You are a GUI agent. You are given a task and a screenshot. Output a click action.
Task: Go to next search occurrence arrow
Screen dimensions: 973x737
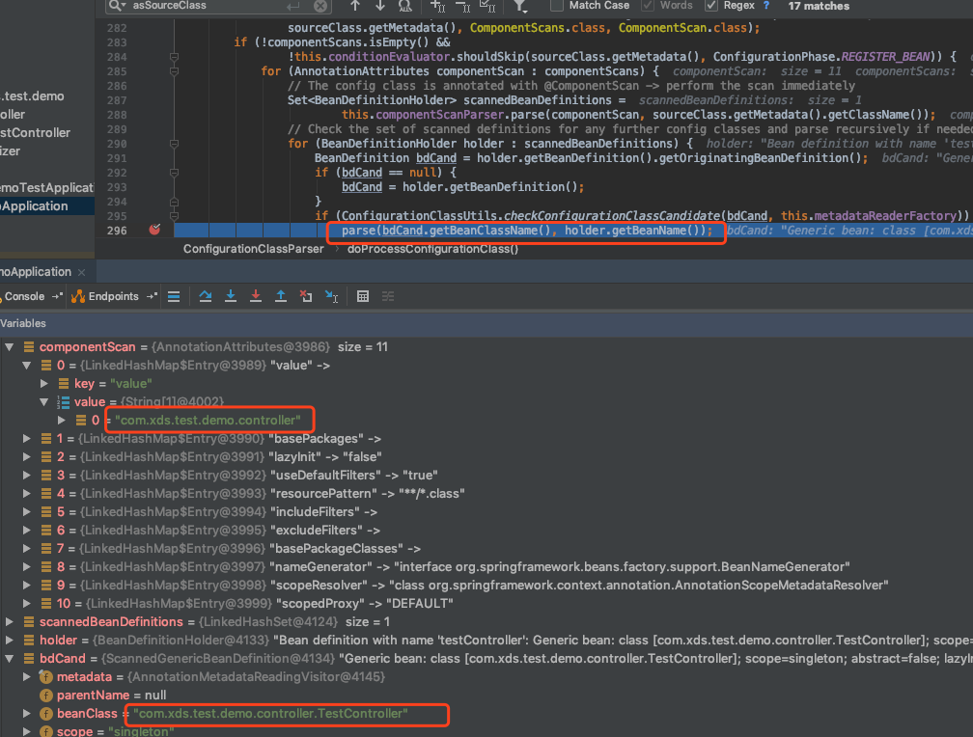[379, 6]
